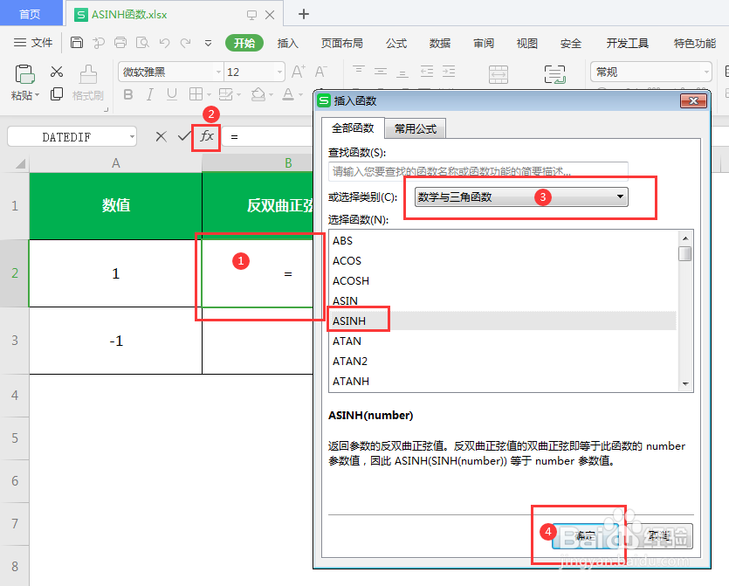Open the 数据 ribbon tab
Screen dimensions: 729x586
(440, 44)
